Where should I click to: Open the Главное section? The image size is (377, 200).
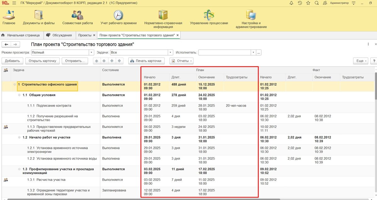(8, 18)
